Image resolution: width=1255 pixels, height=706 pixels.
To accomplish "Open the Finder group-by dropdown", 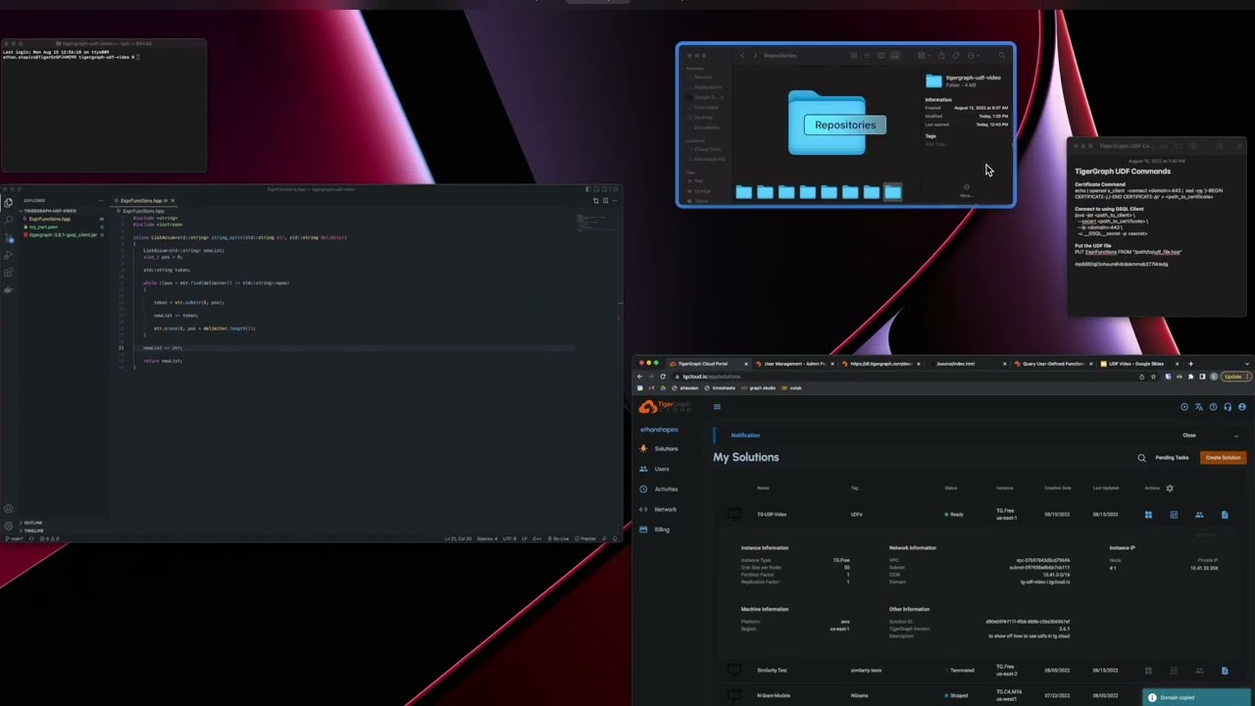I will pyautogui.click(x=925, y=55).
